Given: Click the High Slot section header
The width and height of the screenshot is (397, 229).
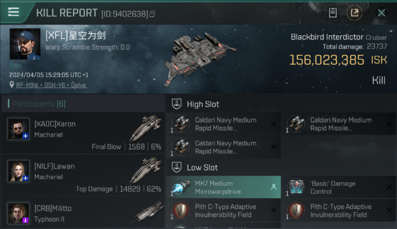Looking at the screenshot, I should pyautogui.click(x=203, y=104).
